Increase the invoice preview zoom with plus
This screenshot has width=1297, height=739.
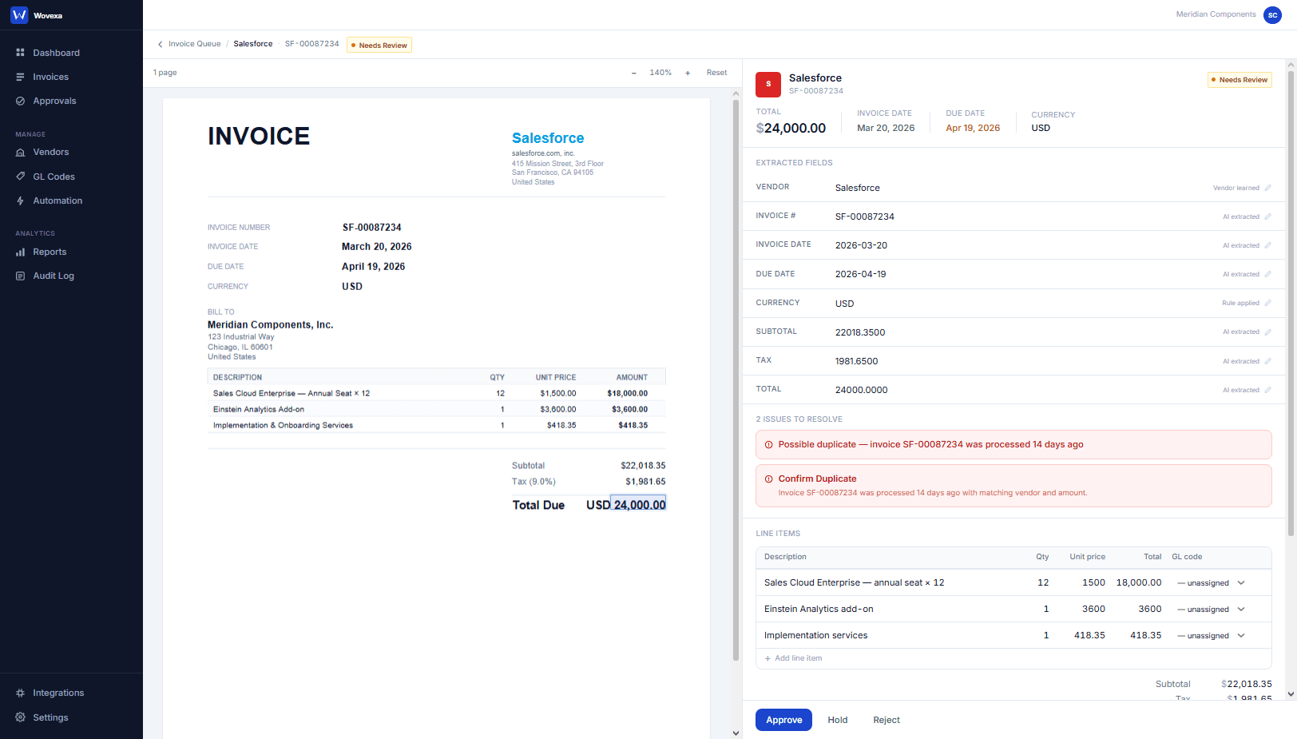(x=688, y=72)
